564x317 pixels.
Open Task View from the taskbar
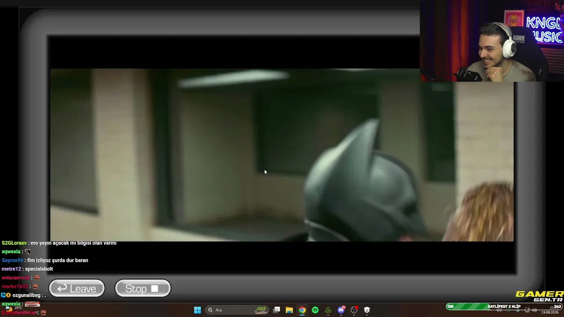(x=277, y=310)
